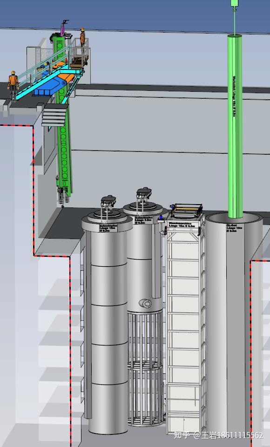Image resolution: width=270 pixels, height=447 pixels.
Task: Select the green inclined manipulator arm
Action: (63, 114)
